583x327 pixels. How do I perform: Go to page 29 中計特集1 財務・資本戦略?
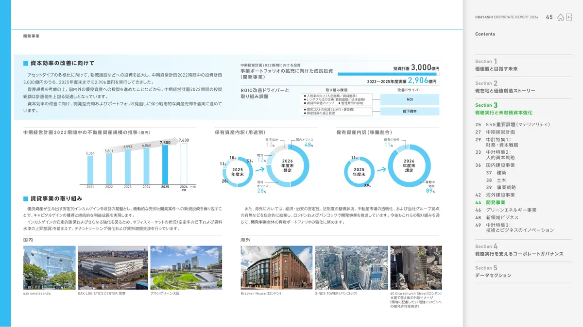point(497,142)
